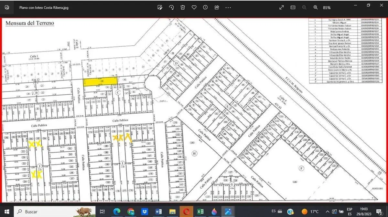Open File Explorer from the taskbar
Image resolution: width=388 pixels, height=217 pixels.
coord(172,212)
